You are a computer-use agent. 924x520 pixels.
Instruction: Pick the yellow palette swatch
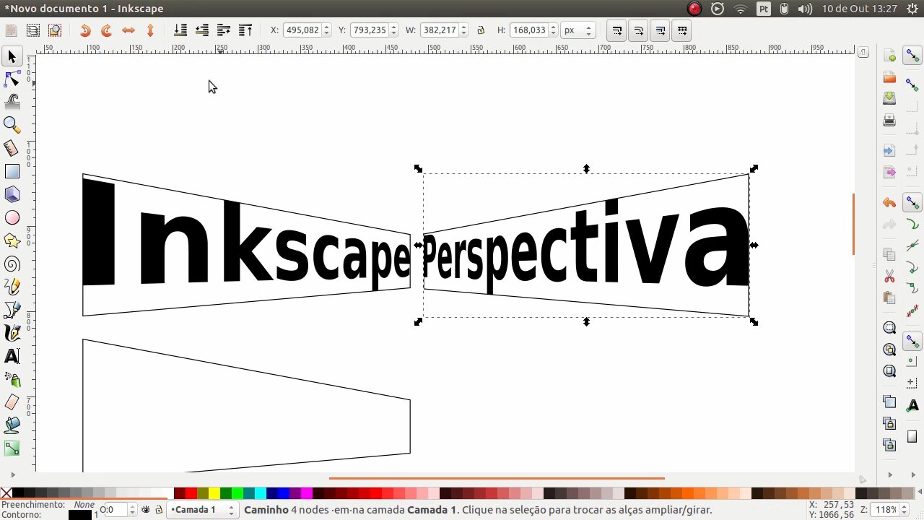click(214, 494)
